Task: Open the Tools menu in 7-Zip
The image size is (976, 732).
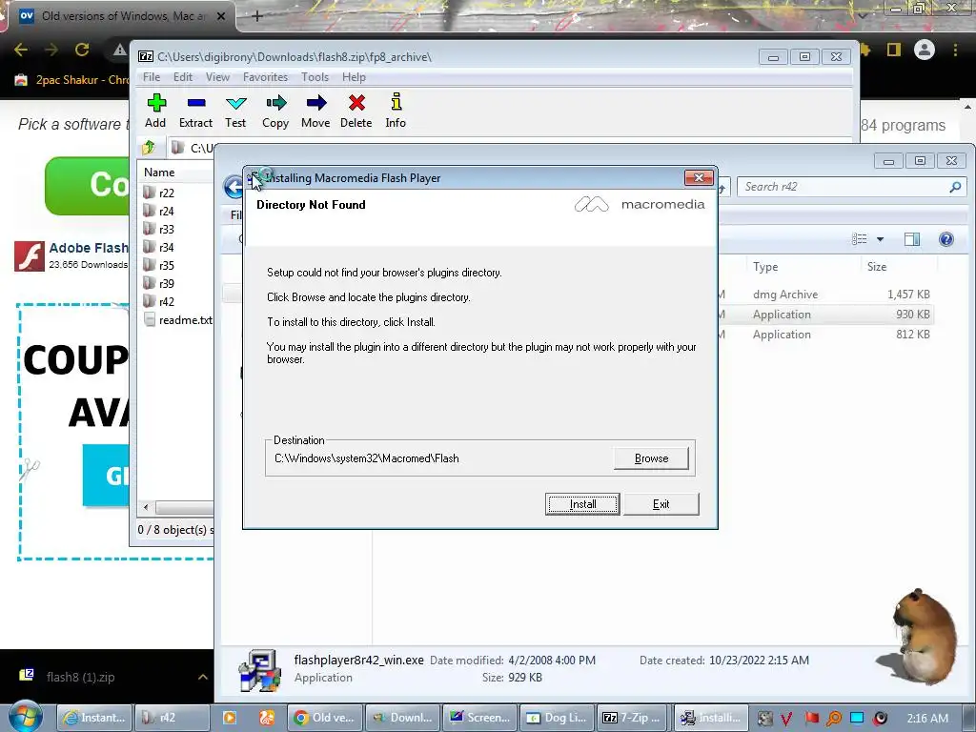Action: 315,77
